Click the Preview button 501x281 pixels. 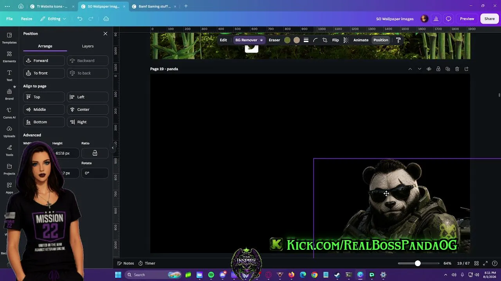click(x=467, y=19)
